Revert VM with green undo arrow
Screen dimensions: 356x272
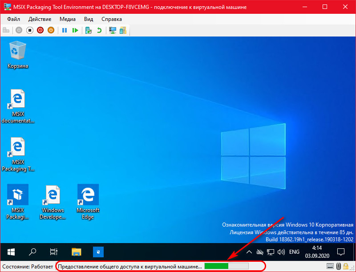tap(99, 30)
